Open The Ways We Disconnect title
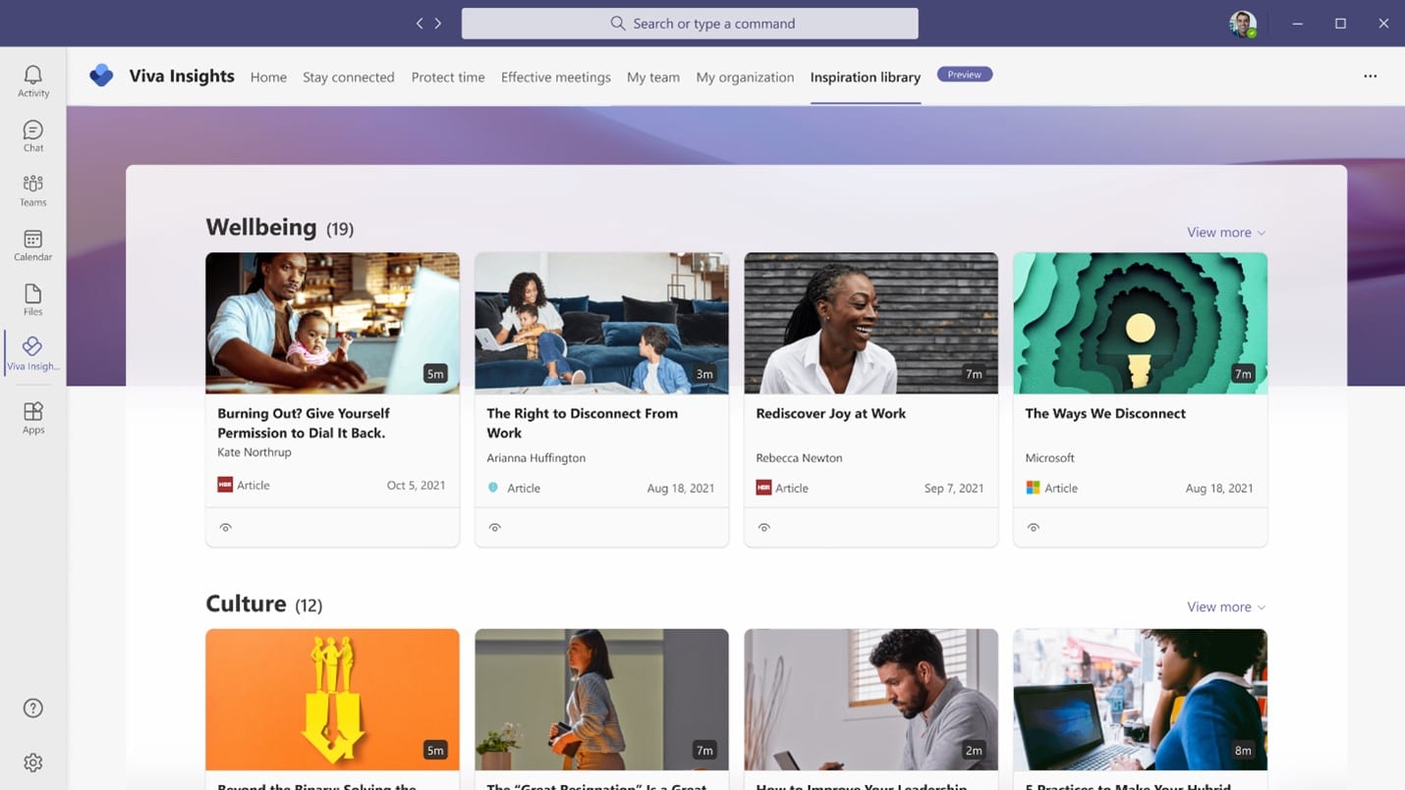 coord(1105,413)
